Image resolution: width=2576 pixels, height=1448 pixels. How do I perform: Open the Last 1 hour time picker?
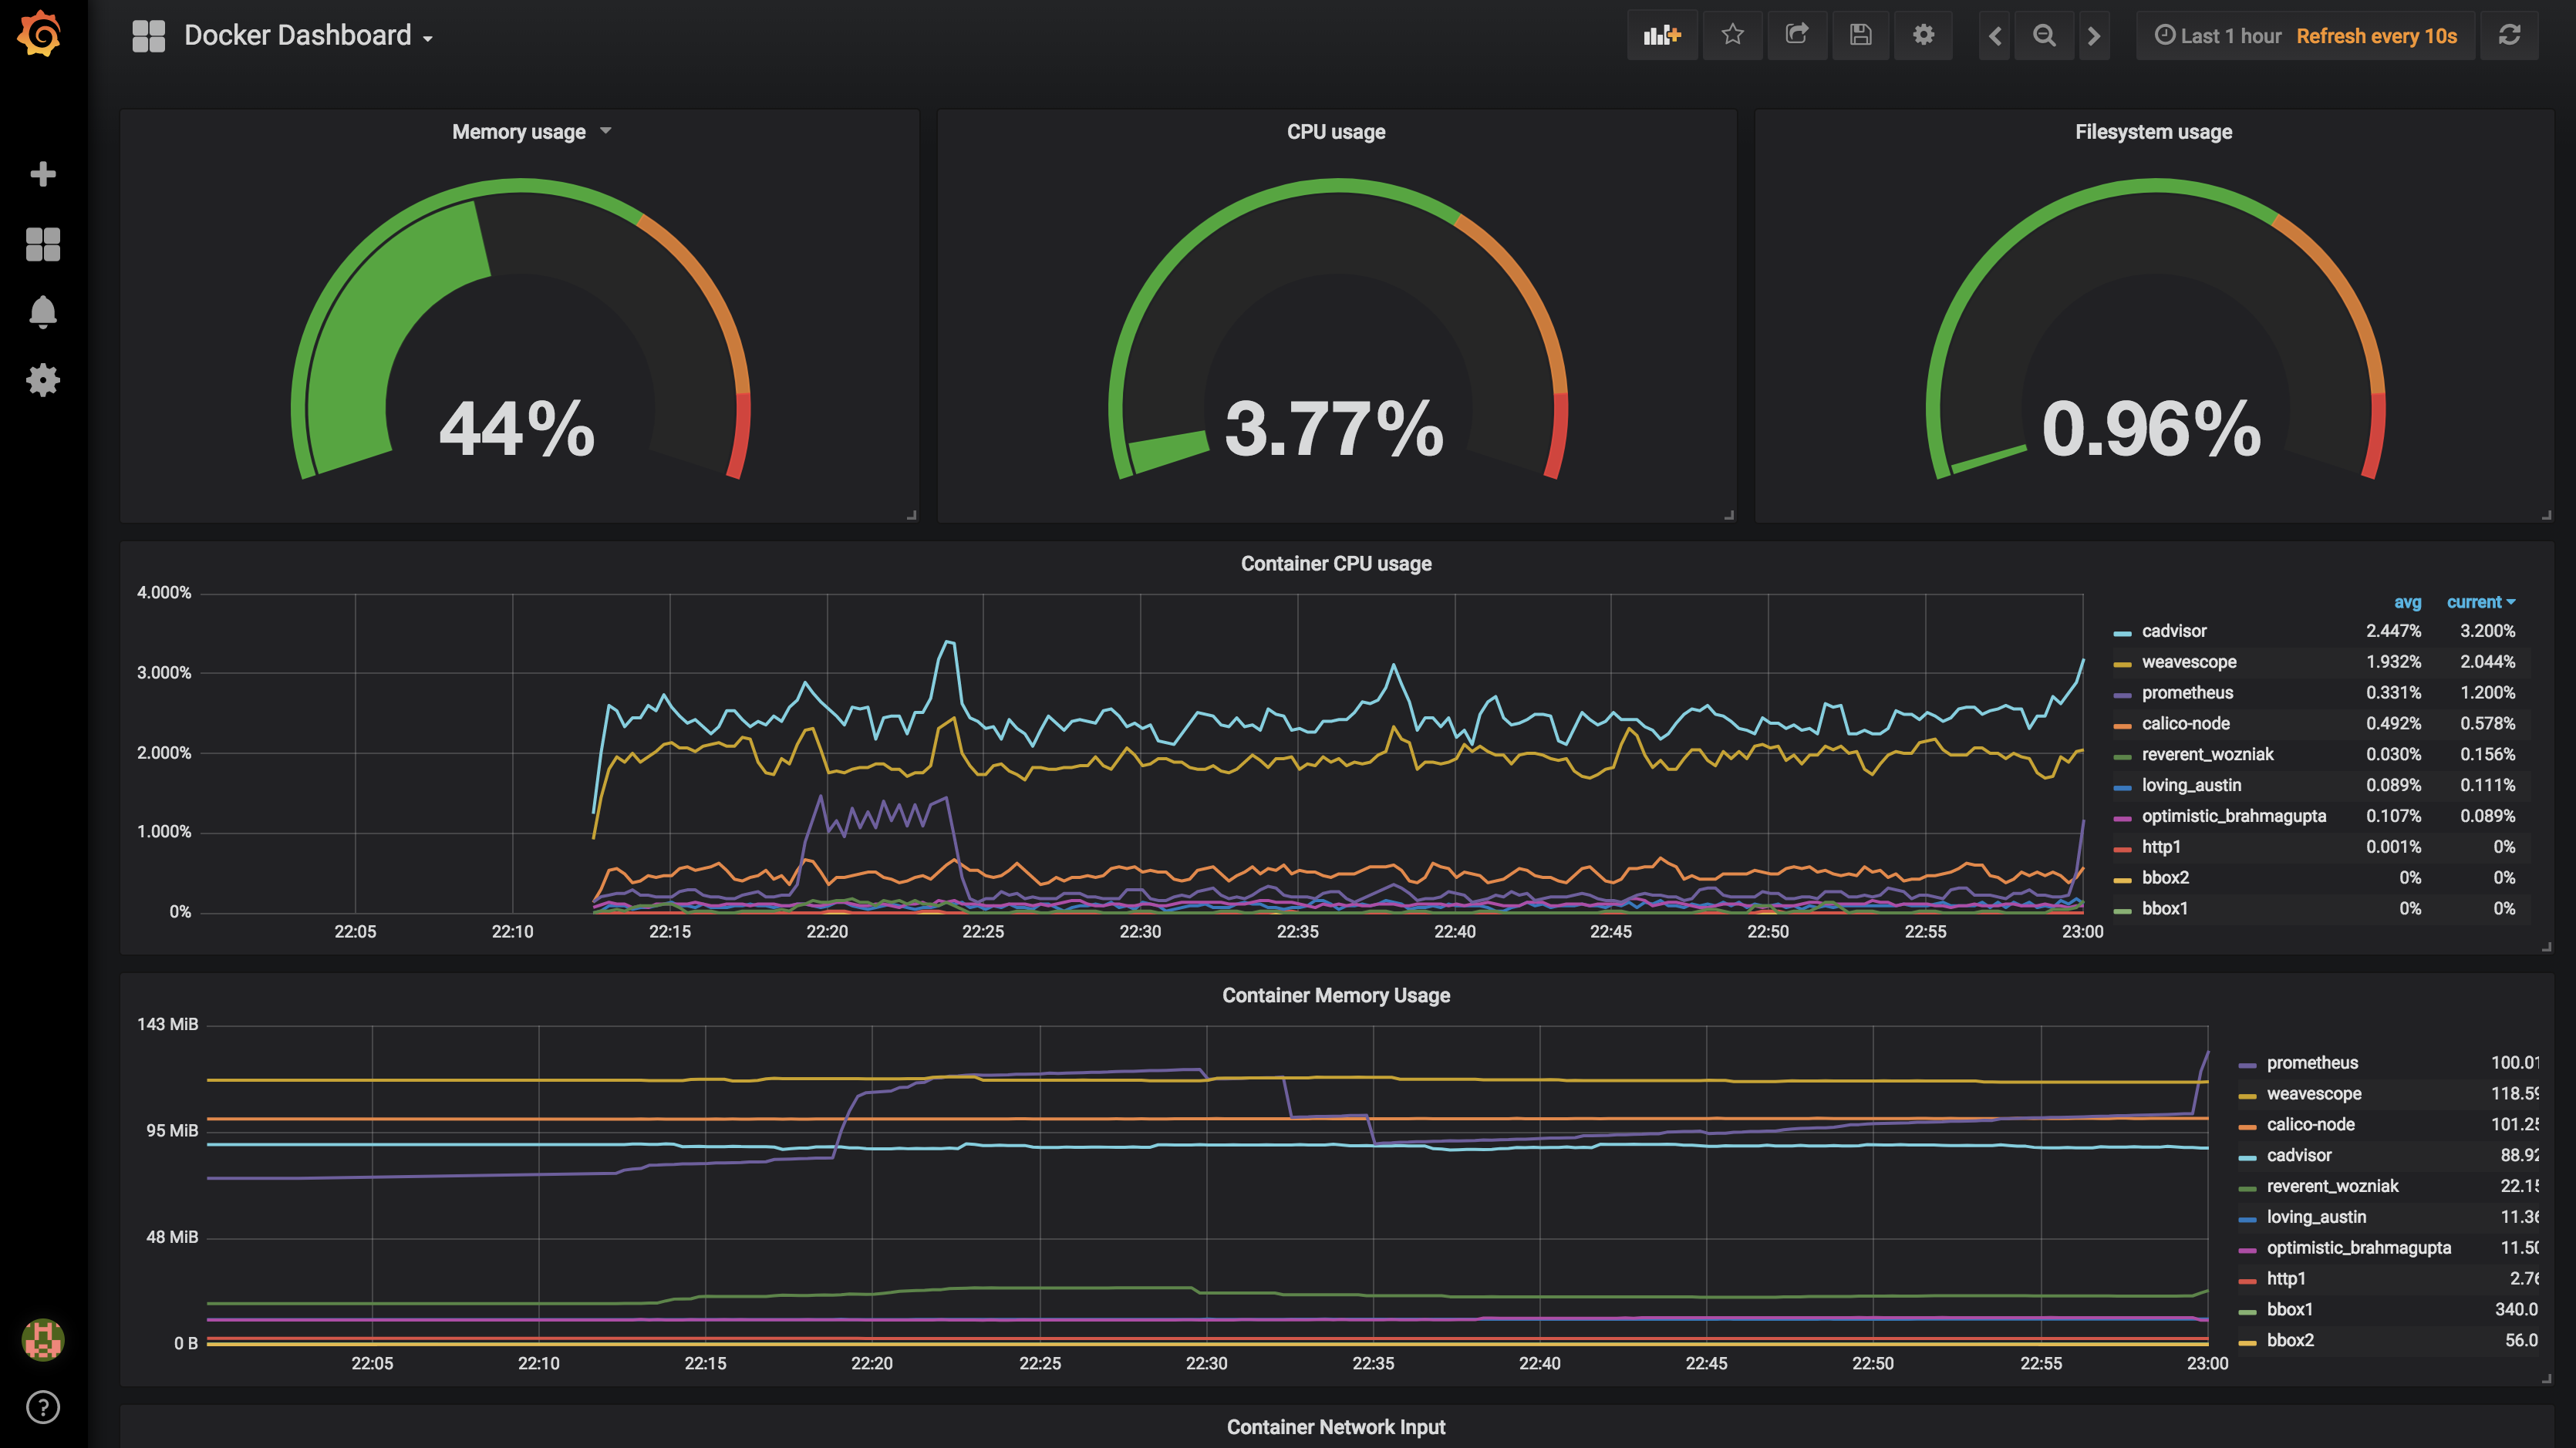2218,36
